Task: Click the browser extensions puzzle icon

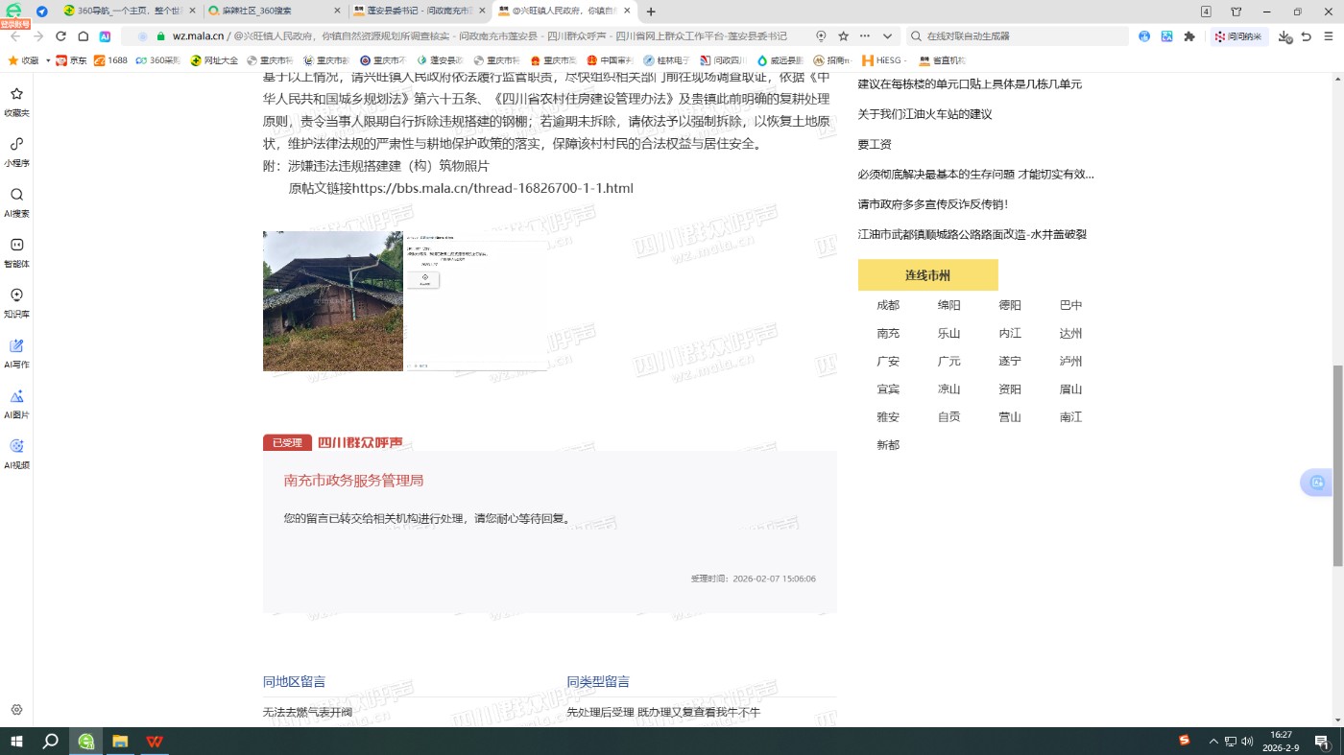Action: pyautogui.click(x=1189, y=36)
